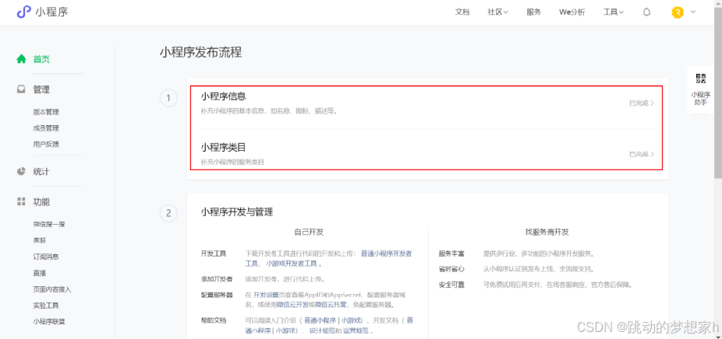Viewport: 722px width, 339px height.
Task: Select 功能 section in sidebar
Action: 41,201
